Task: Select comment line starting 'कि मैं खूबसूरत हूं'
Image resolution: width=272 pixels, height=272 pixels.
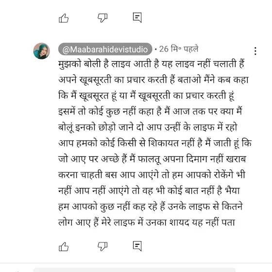Action: 146,96
